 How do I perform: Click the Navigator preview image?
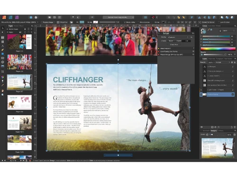tap(218, 148)
